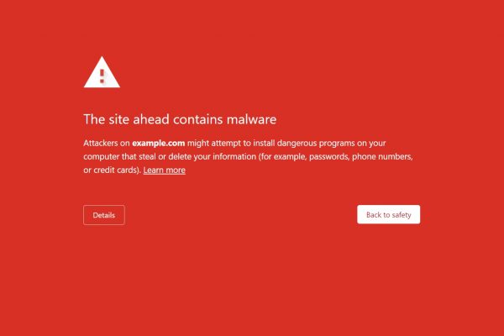The image size is (504, 336).
Task: Click the Details button
Action: [104, 215]
